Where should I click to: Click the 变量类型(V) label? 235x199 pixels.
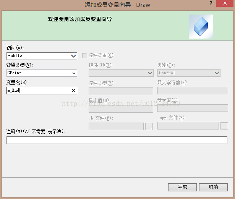coord(20,65)
